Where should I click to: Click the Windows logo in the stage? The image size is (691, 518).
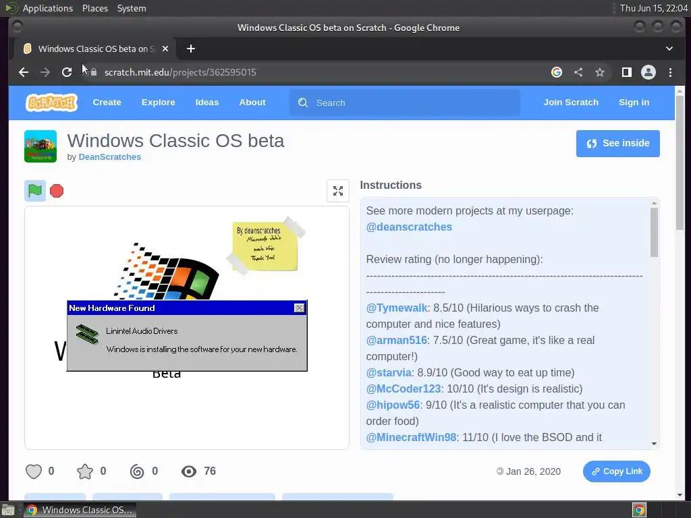point(167,272)
